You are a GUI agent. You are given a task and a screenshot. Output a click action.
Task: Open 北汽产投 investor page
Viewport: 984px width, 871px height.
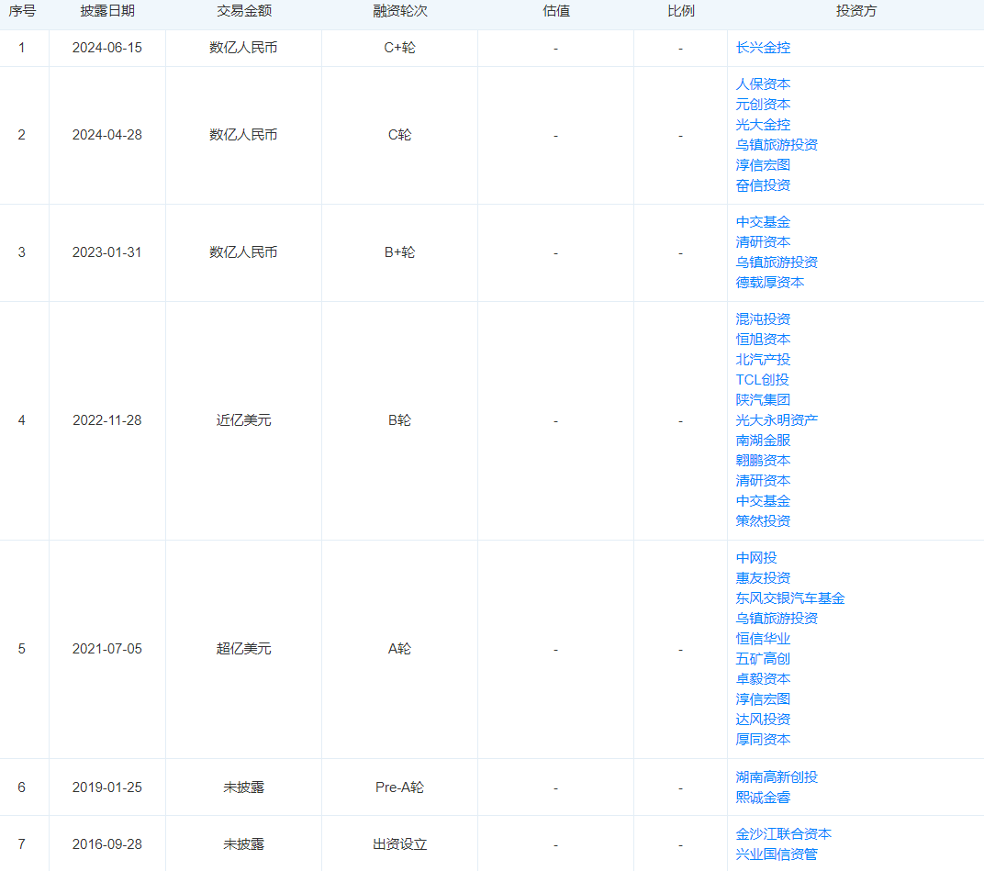pos(763,360)
